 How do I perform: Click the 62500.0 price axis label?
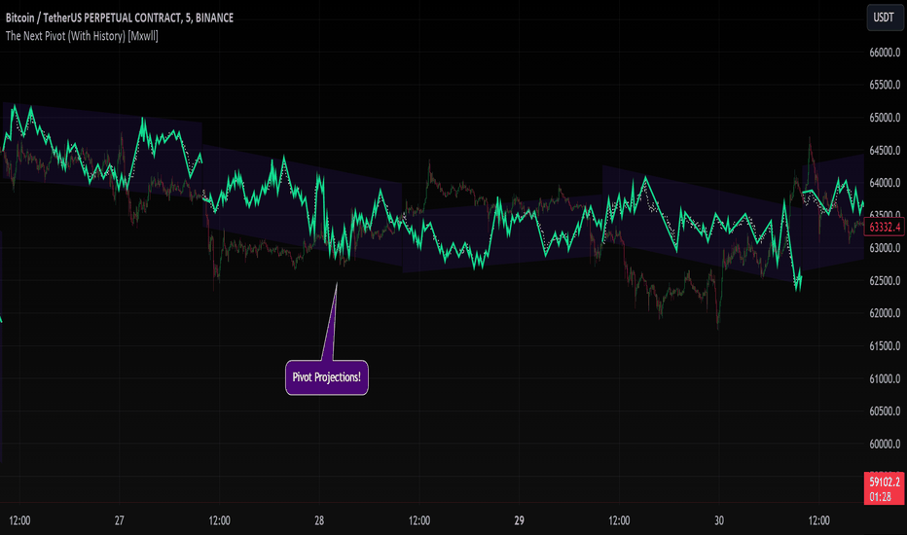pos(885,281)
